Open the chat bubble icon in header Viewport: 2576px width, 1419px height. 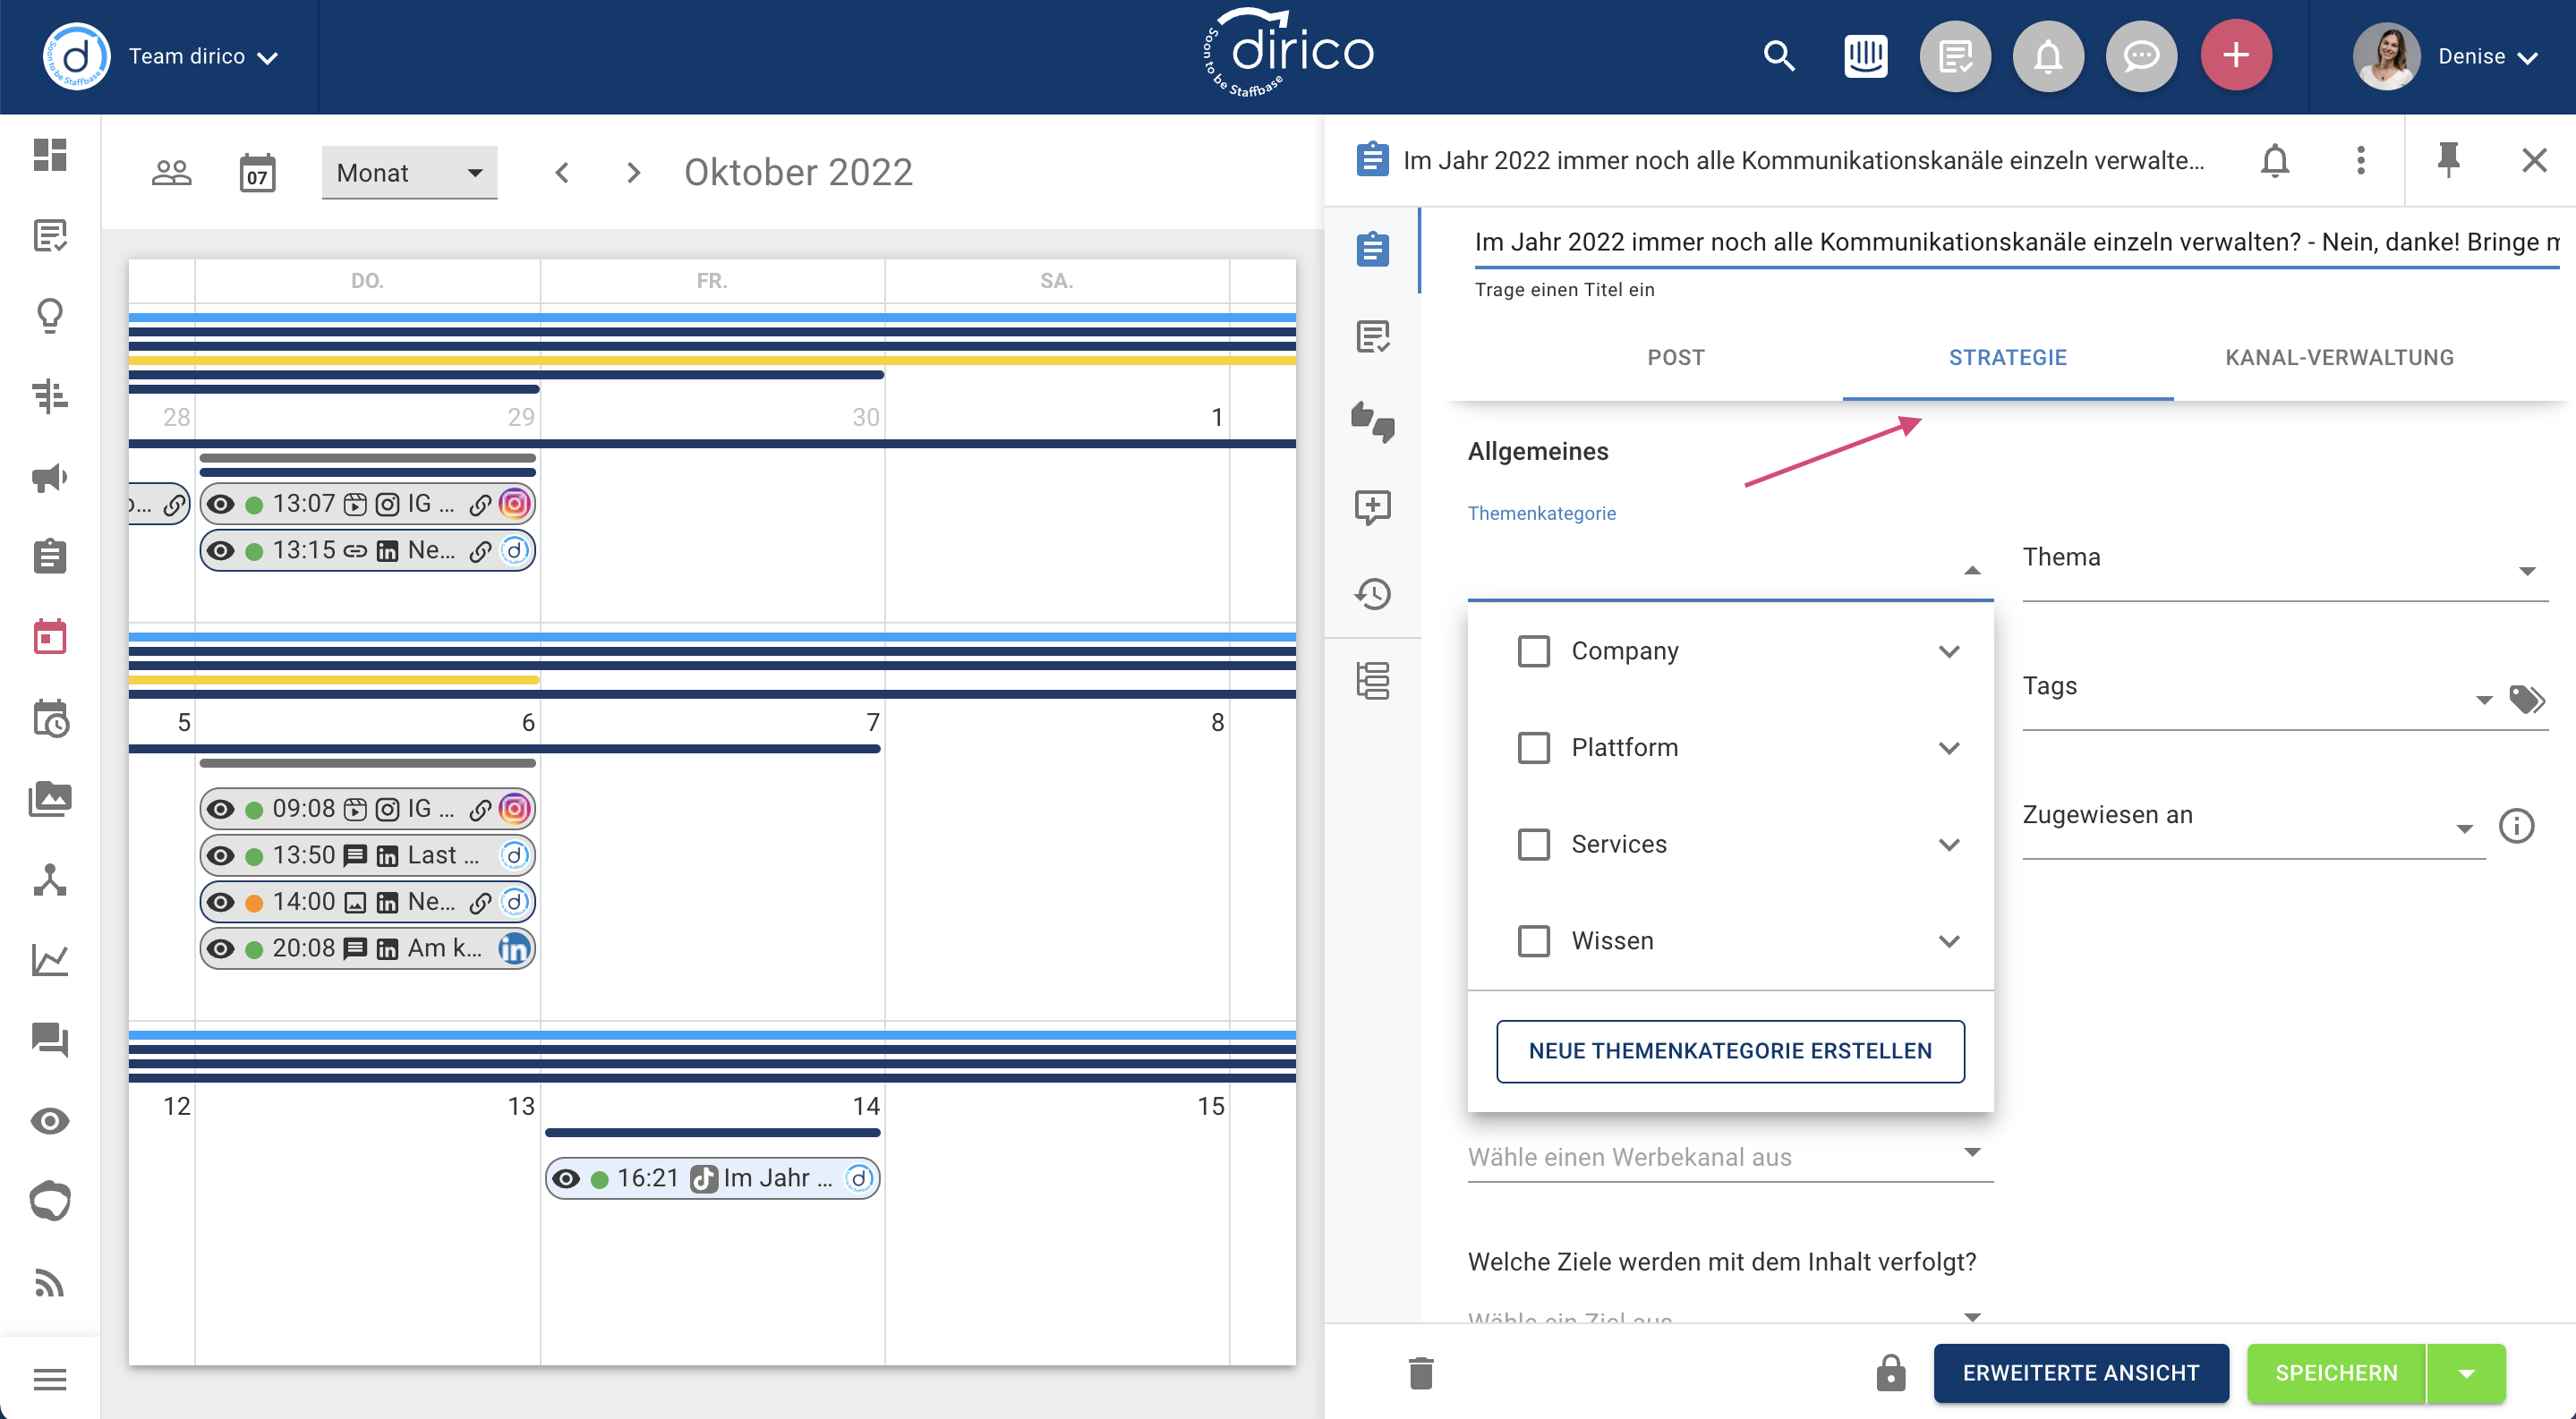click(x=2141, y=56)
